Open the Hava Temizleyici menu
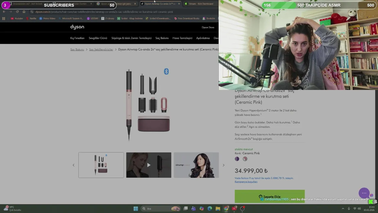 point(183,38)
